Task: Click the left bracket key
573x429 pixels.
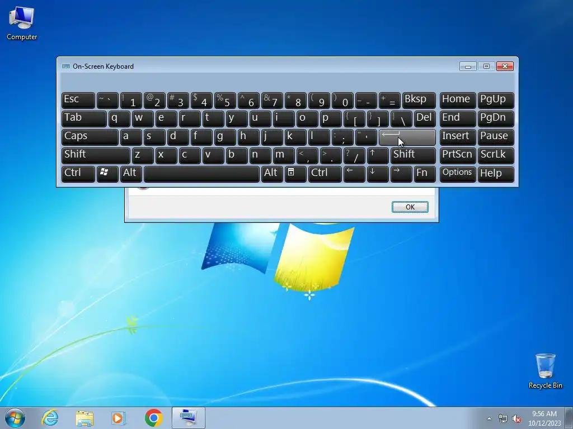Action: pos(354,118)
